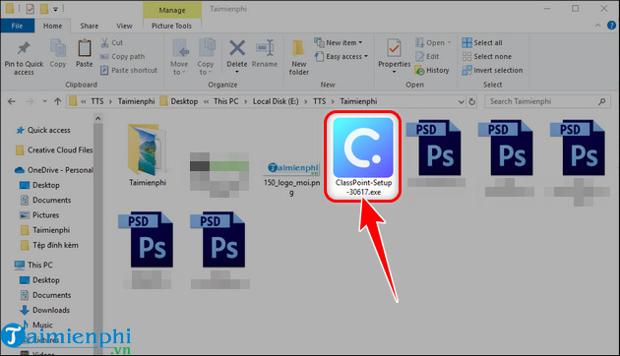Click Local Disk (E:) in address bar
Screen dimensions: 620x356
[276, 101]
